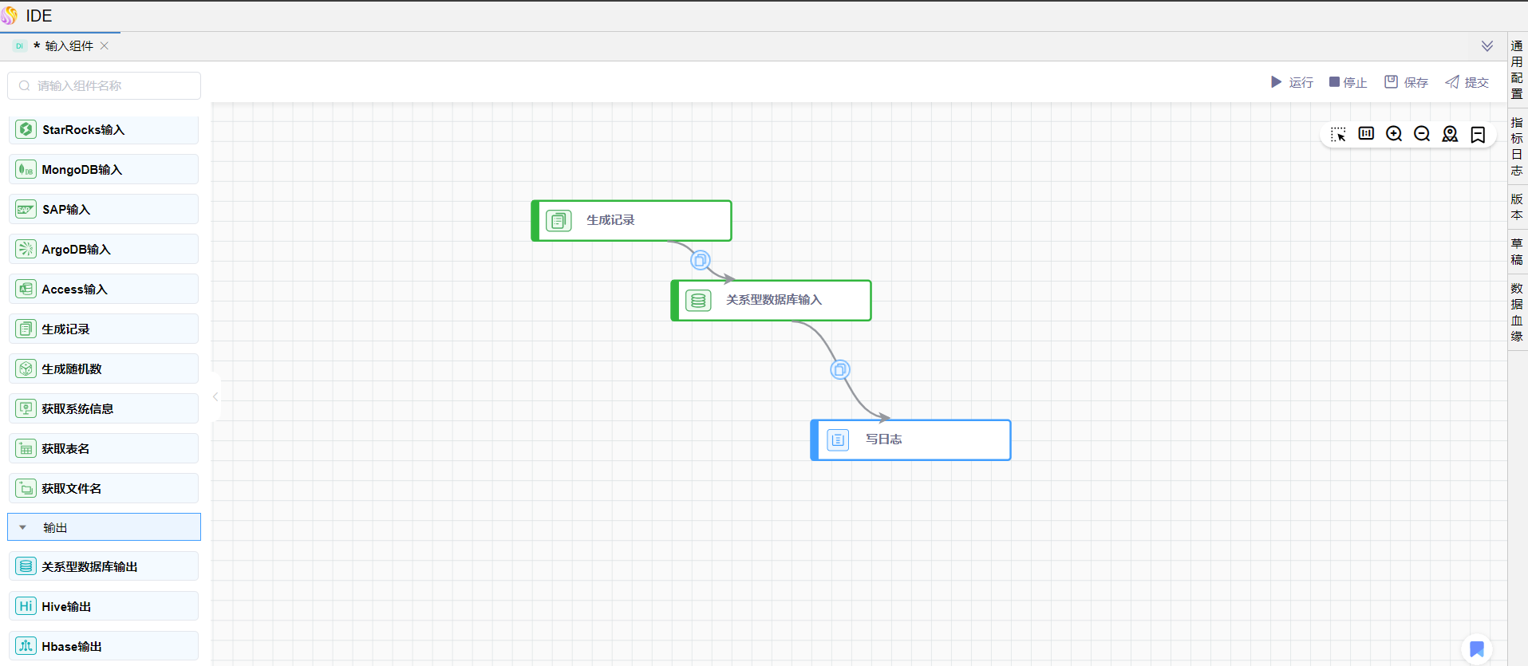Image resolution: width=1528 pixels, height=666 pixels.
Task: Submit the job with 提交
Action: (x=1467, y=82)
